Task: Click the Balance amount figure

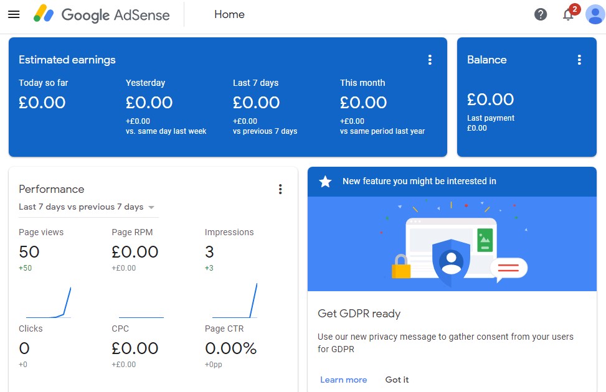Action: [490, 100]
